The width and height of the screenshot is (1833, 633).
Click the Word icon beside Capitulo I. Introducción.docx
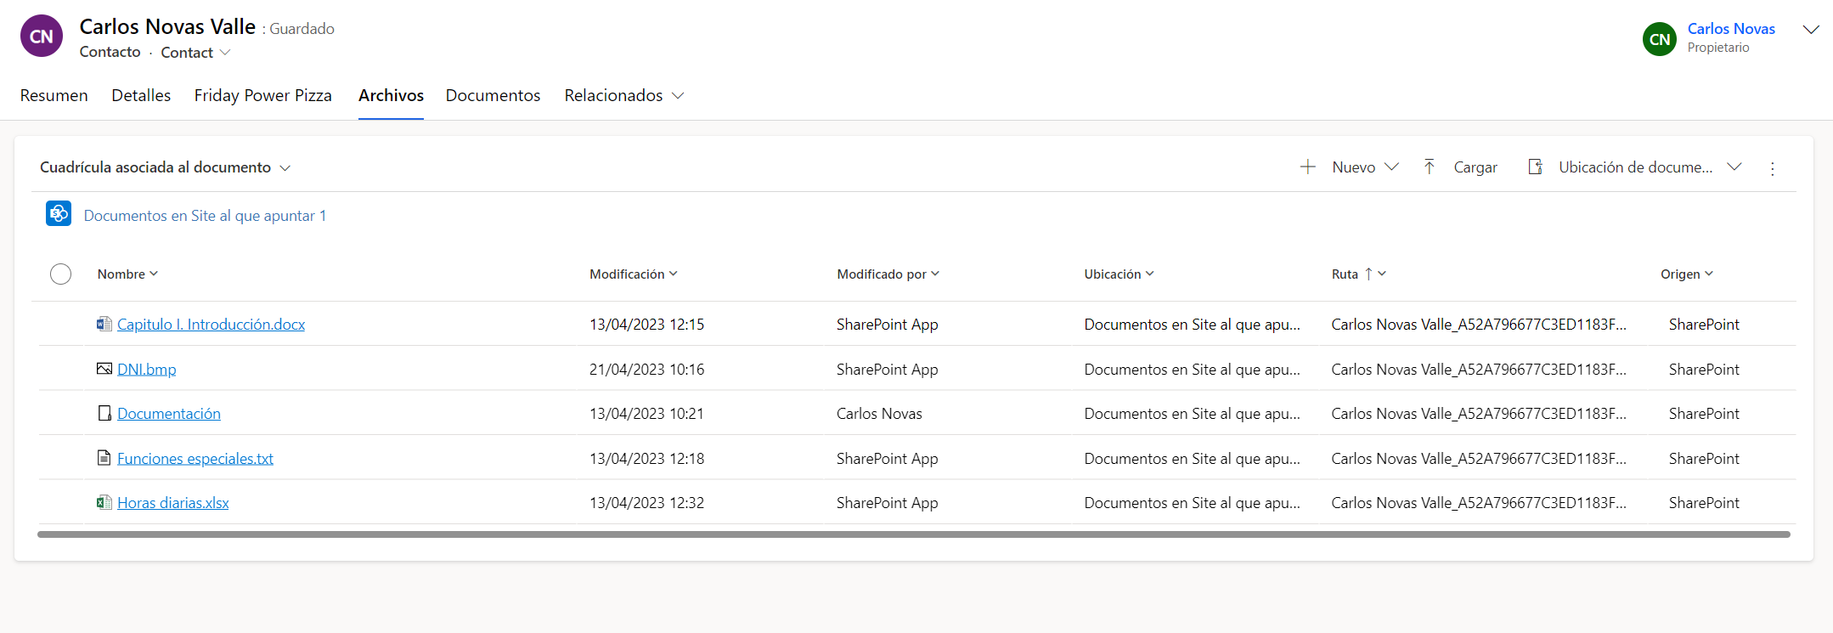coord(104,324)
